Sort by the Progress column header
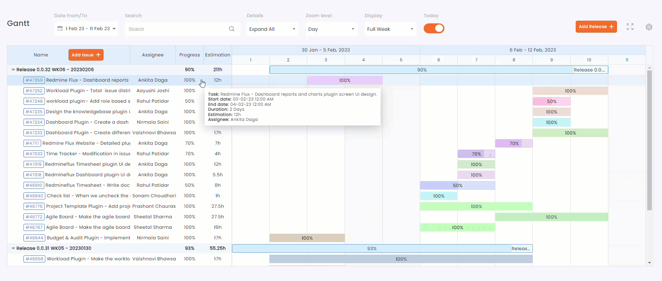Image resolution: width=662 pixels, height=281 pixels. [190, 55]
